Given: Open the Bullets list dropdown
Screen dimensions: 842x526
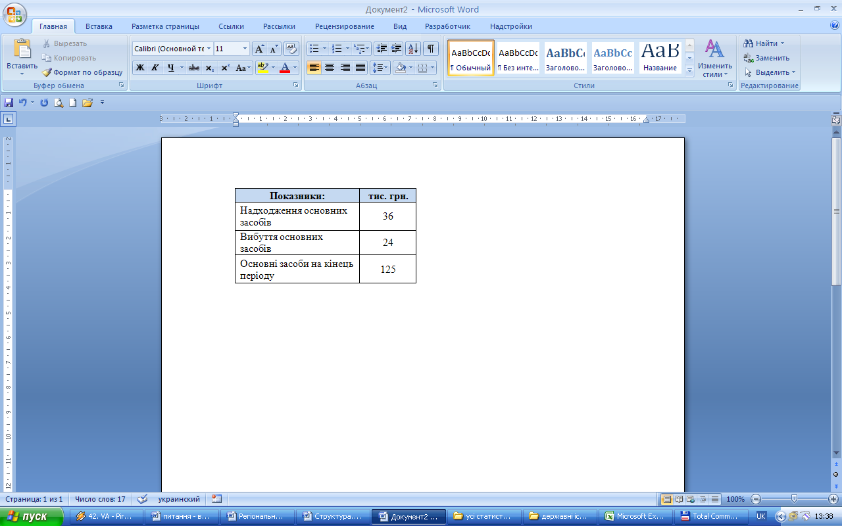Looking at the screenshot, I should coord(324,49).
